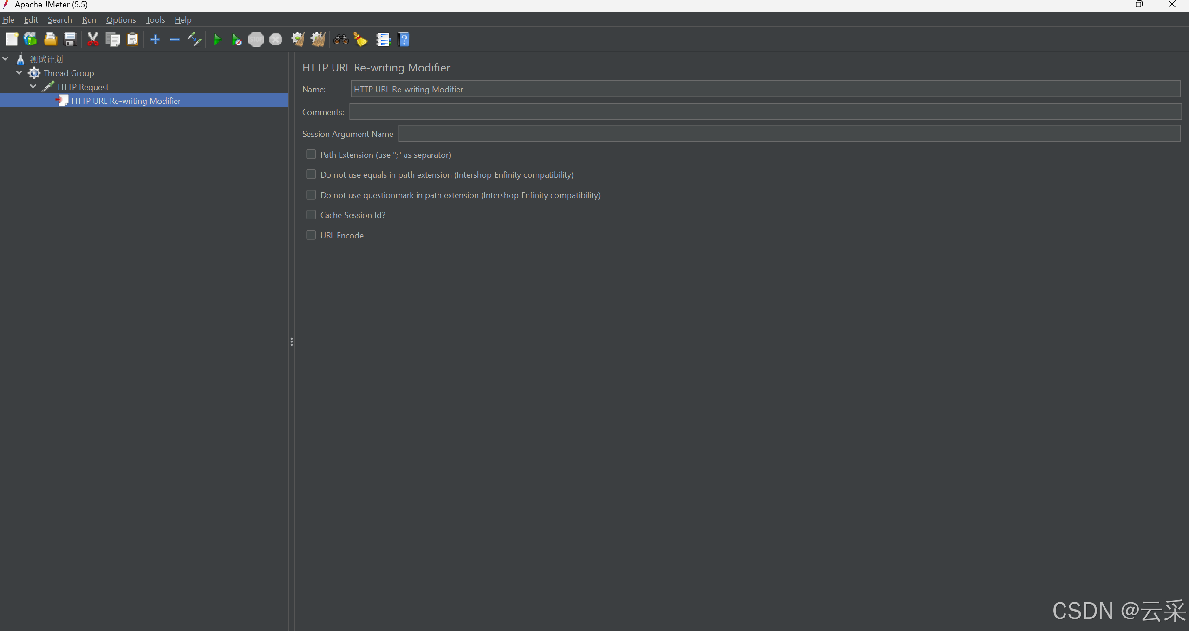Open the Help menu
Image resolution: width=1189 pixels, height=631 pixels.
point(183,20)
